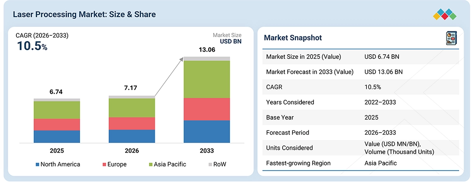The width and height of the screenshot is (471, 183).
Task: Click the 10.5% CAGR value in the chart
Action: (32, 46)
